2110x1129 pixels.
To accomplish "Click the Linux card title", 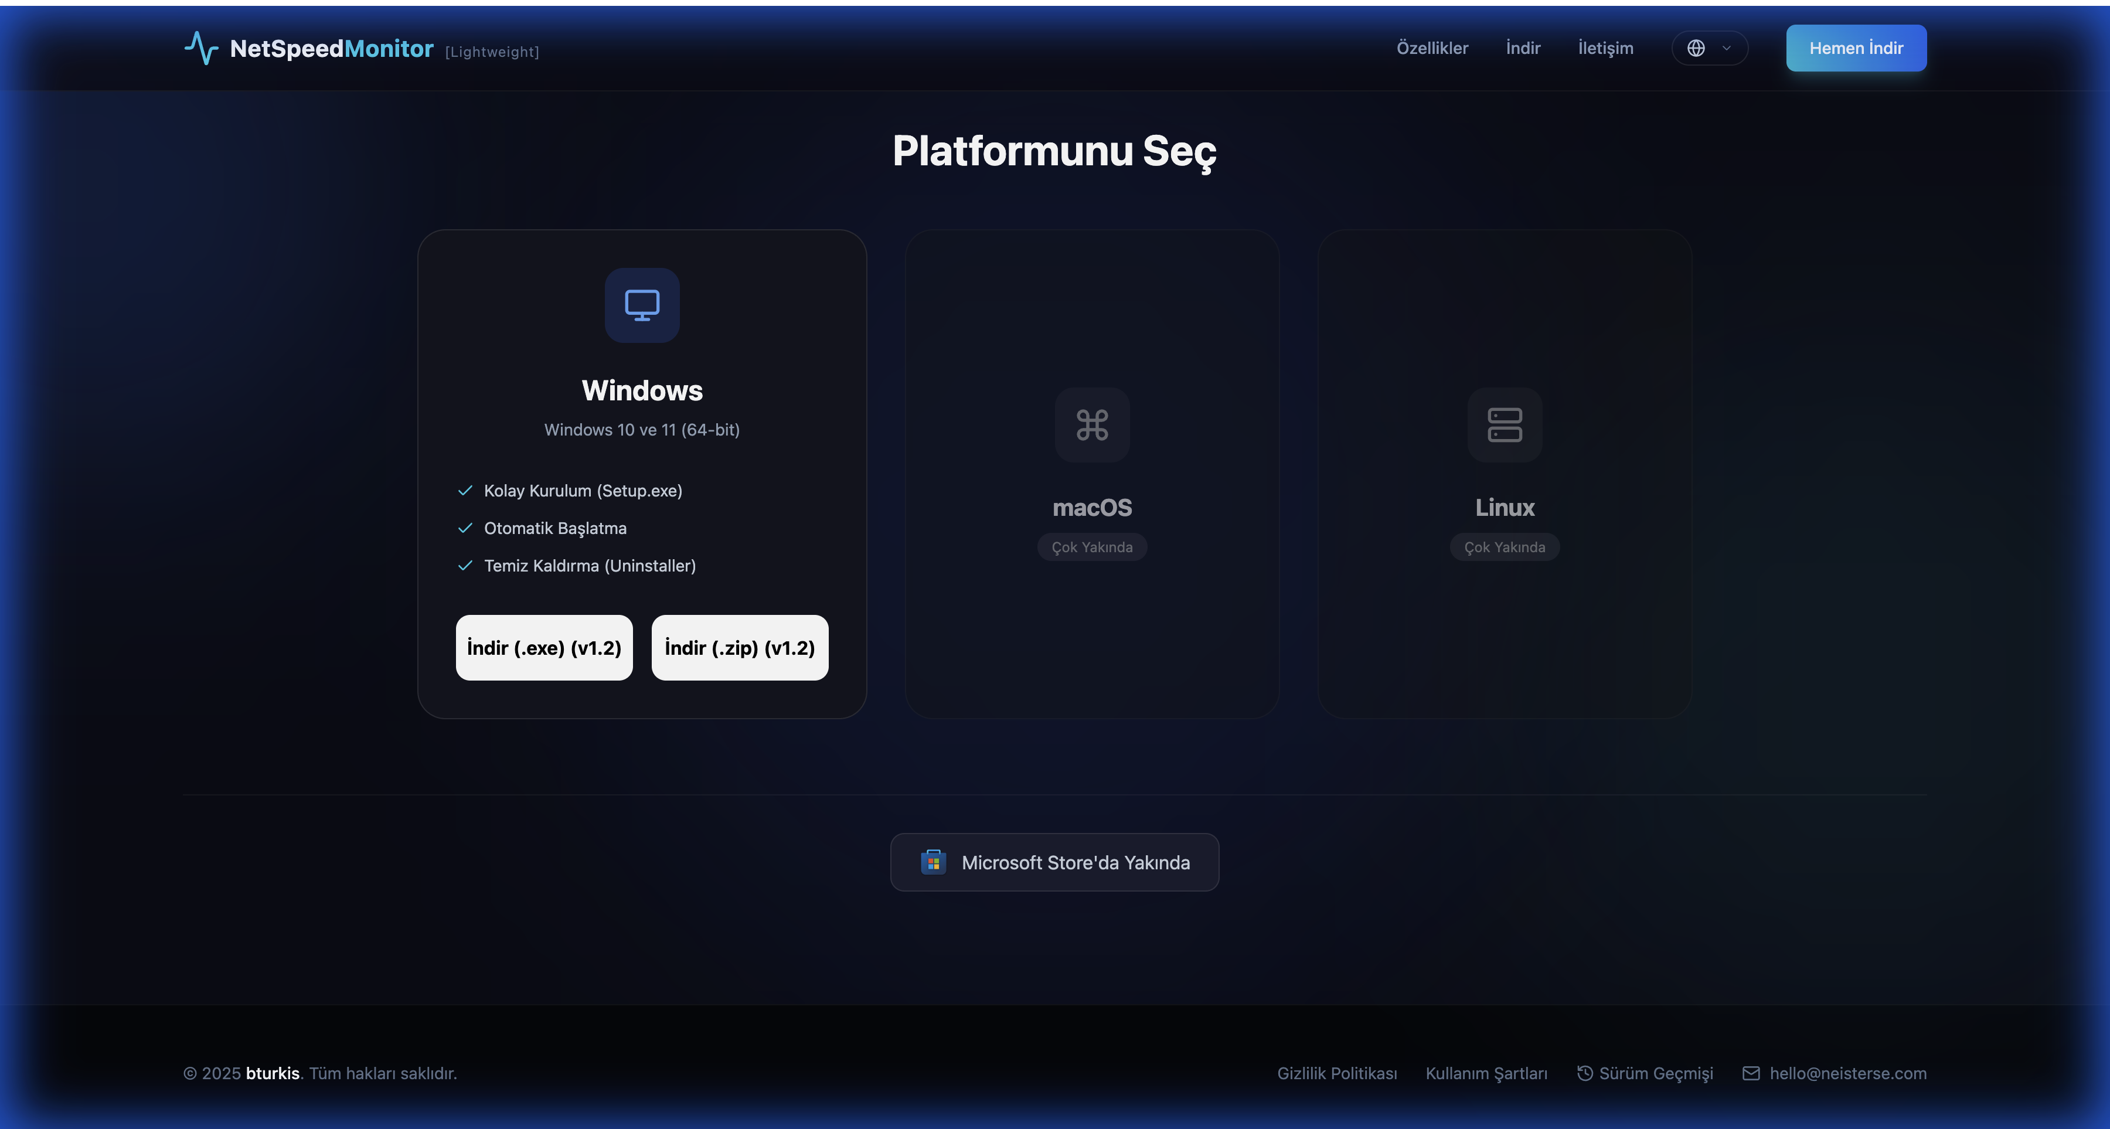I will click(1505, 507).
